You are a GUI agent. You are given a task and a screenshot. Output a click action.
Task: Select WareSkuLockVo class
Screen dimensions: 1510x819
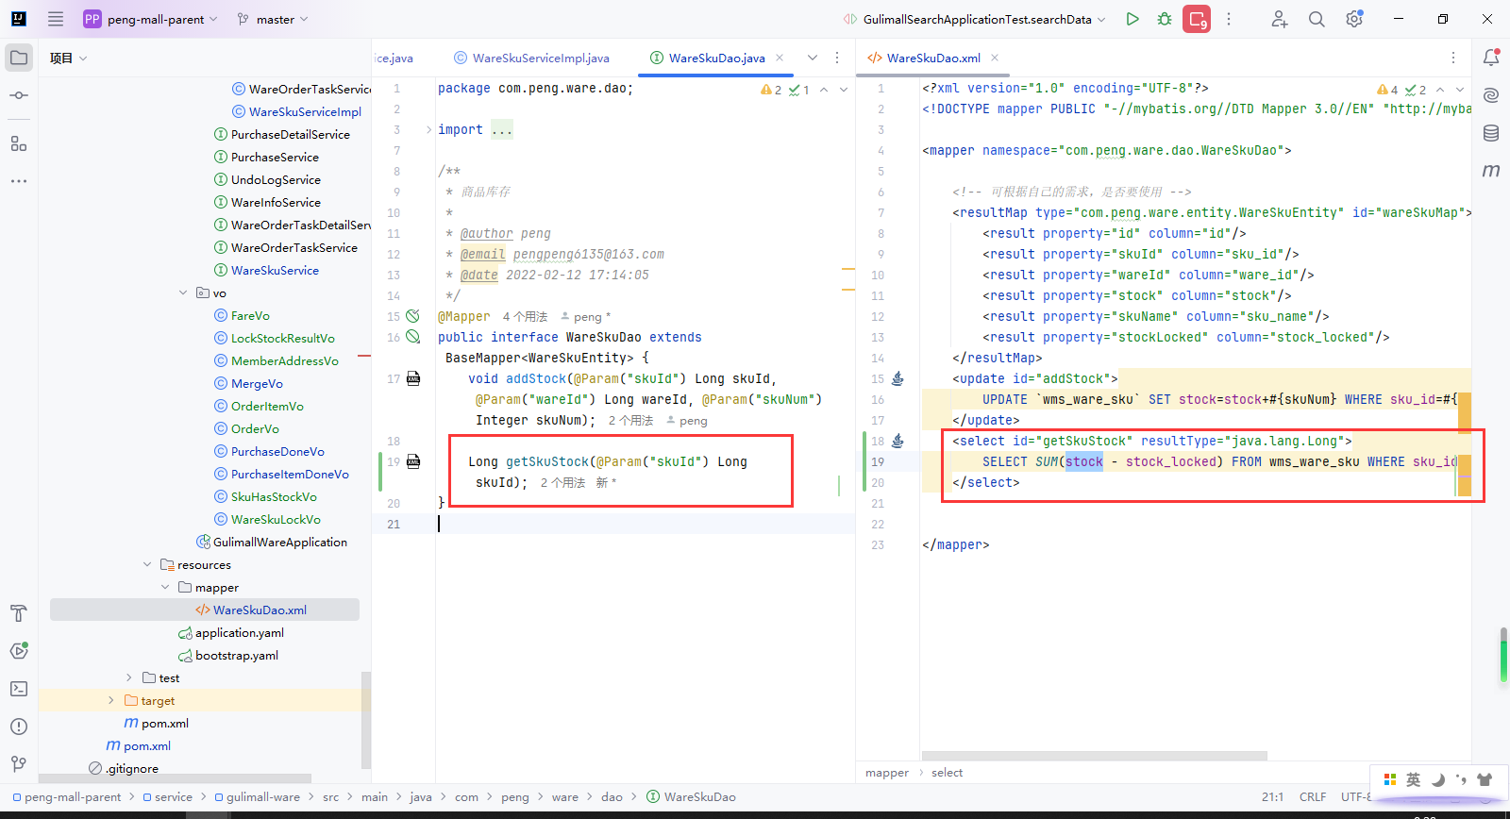(276, 519)
